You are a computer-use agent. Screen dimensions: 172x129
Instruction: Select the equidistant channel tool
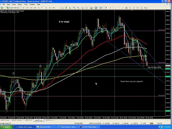click(126, 8)
